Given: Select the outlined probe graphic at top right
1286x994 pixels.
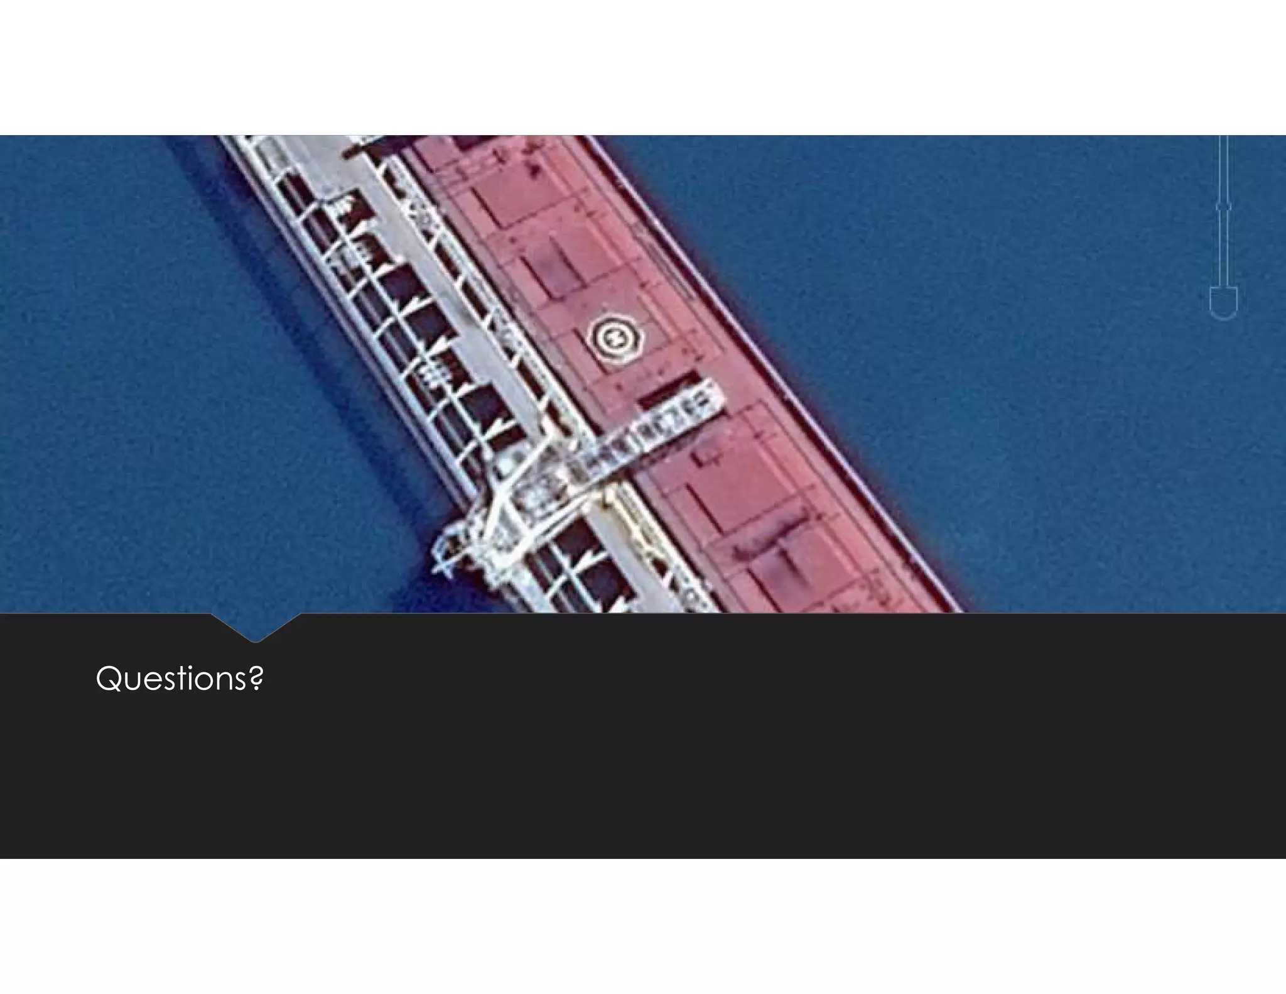Looking at the screenshot, I should tap(1223, 227).
